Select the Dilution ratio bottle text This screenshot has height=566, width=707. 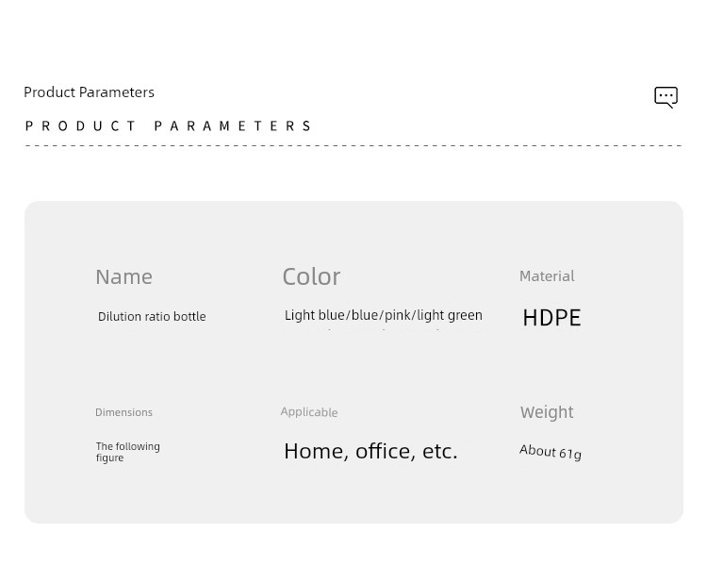pos(152,317)
